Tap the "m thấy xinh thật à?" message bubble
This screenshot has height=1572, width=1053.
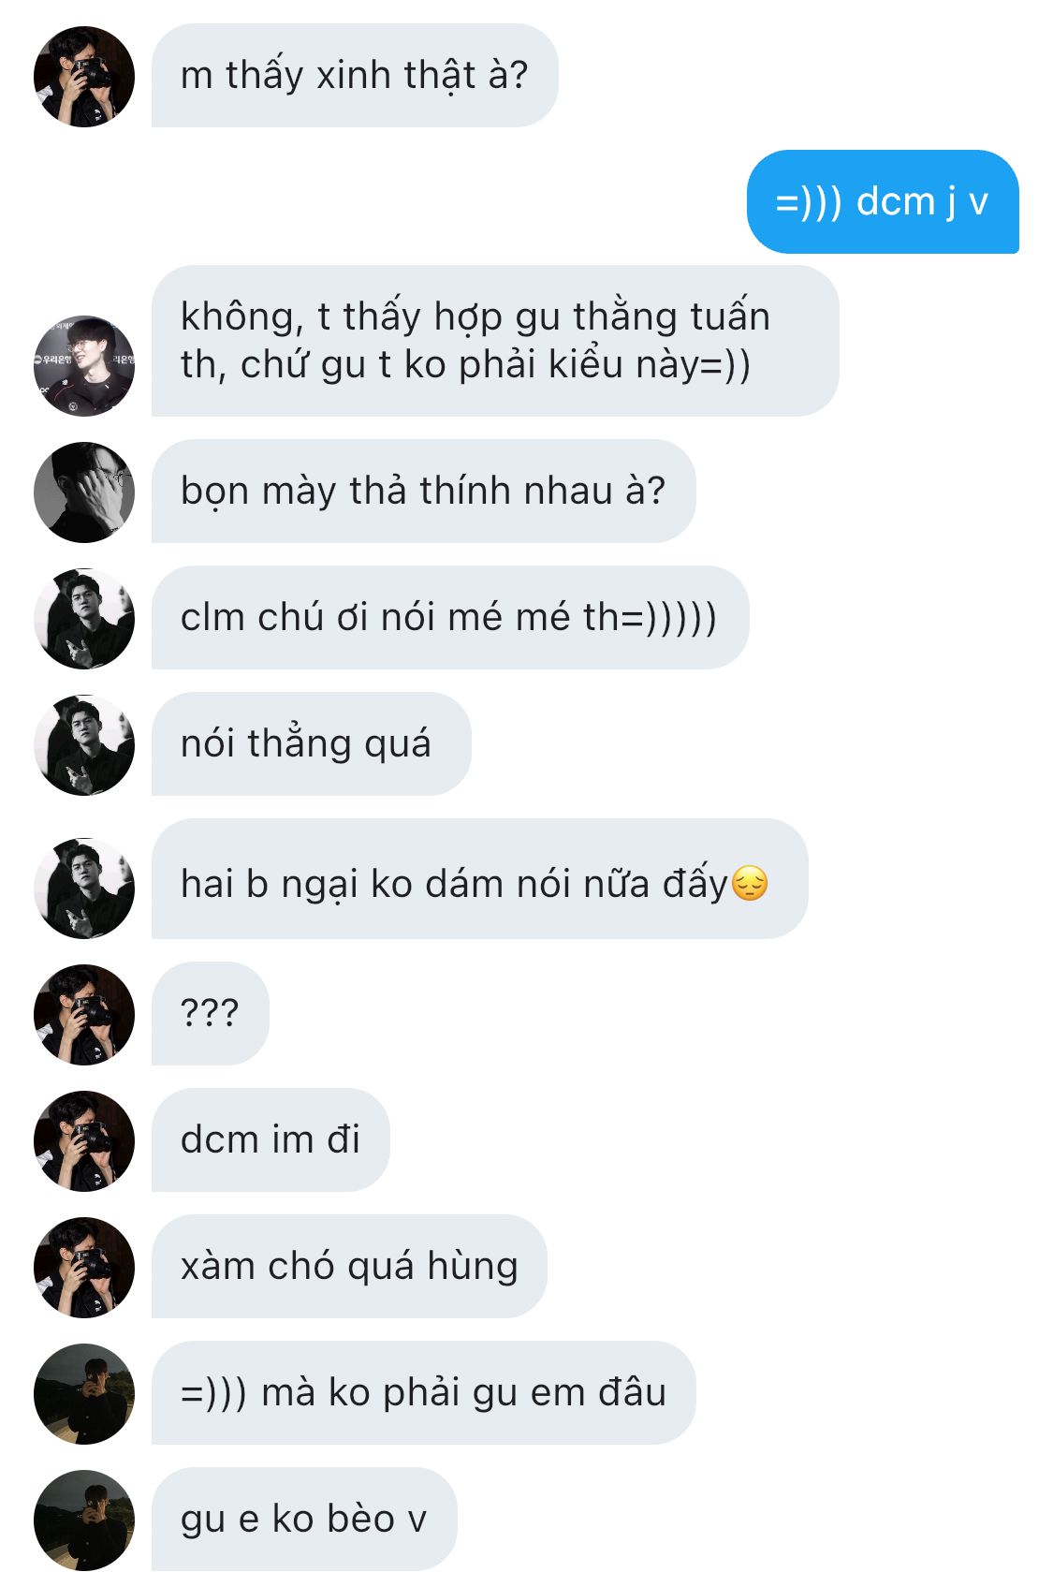coord(355,76)
